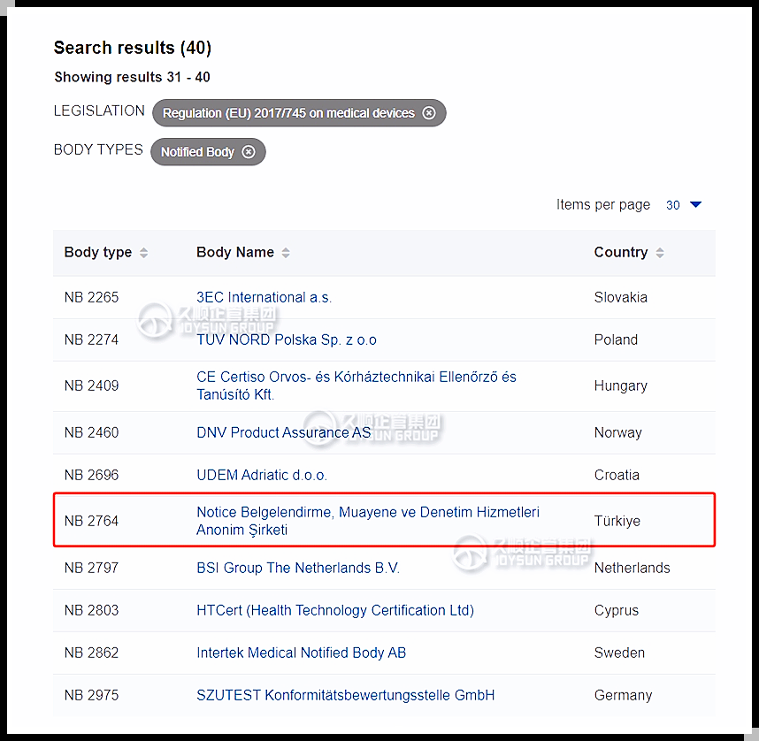Click the Hungary country cell
Screen dimensions: 759x741
[x=621, y=386]
